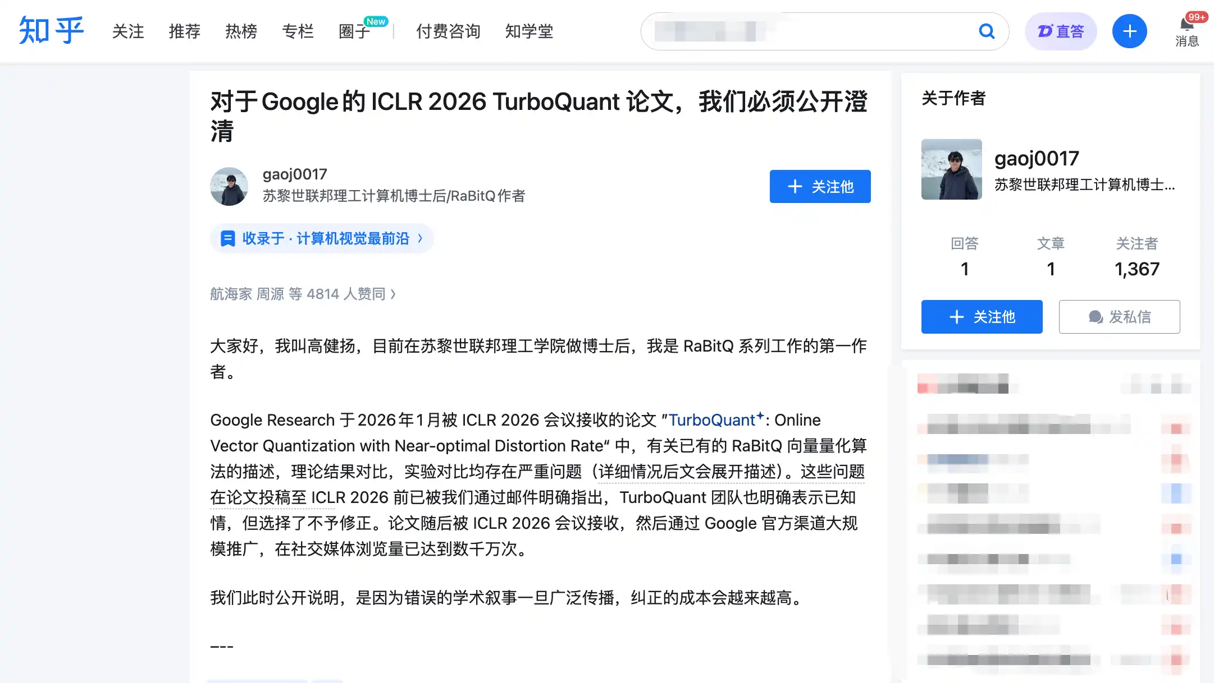Follow the author via the 关注他 button
Image resolution: width=1214 pixels, height=683 pixels.
(820, 186)
